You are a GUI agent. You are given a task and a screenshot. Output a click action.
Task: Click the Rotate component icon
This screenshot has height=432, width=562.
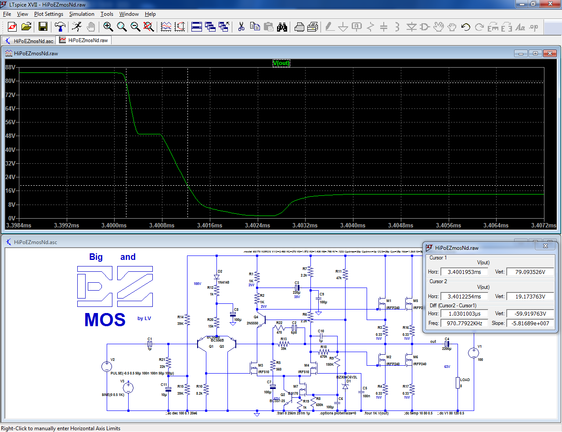click(493, 27)
